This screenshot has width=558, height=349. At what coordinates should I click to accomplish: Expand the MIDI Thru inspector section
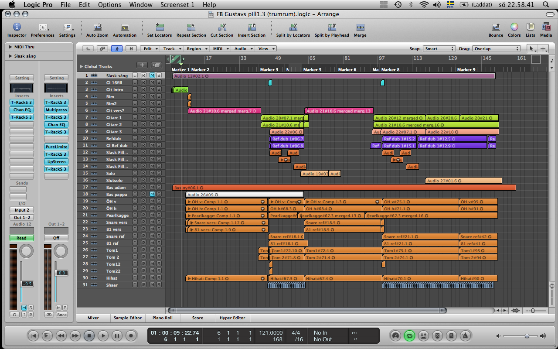[10, 47]
